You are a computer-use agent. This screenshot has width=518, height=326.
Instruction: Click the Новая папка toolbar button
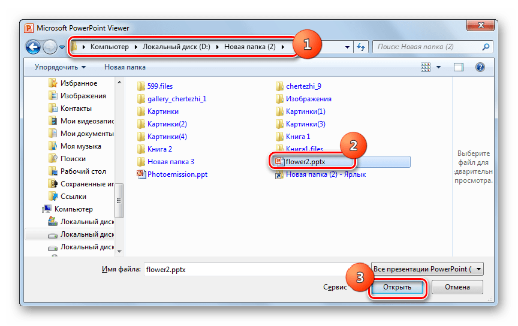tap(125, 67)
